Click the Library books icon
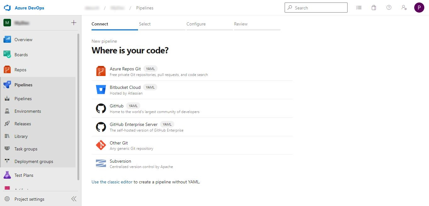Viewport: 429px width, 206px height. tap(7, 136)
